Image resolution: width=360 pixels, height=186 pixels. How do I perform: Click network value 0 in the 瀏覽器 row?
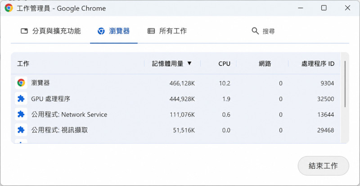click(x=280, y=83)
